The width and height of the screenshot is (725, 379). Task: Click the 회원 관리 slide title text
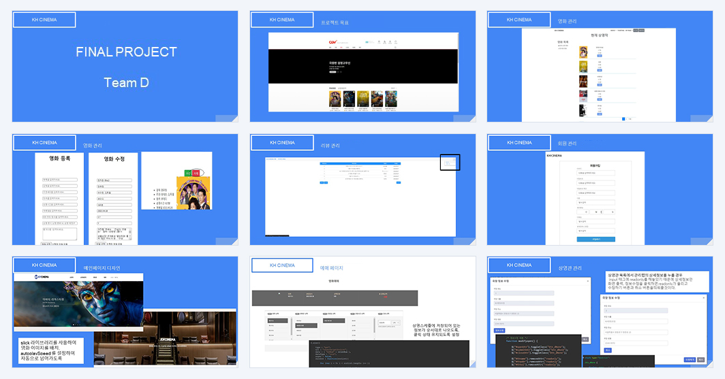(x=568, y=144)
